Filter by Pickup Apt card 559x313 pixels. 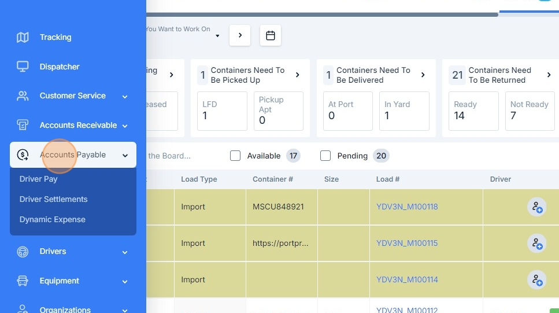tap(279, 111)
